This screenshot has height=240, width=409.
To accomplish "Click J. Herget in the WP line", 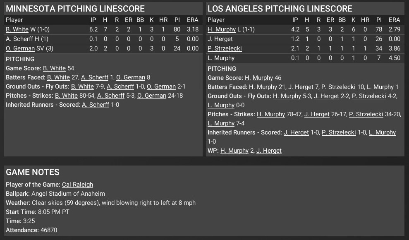I will [269, 151].
